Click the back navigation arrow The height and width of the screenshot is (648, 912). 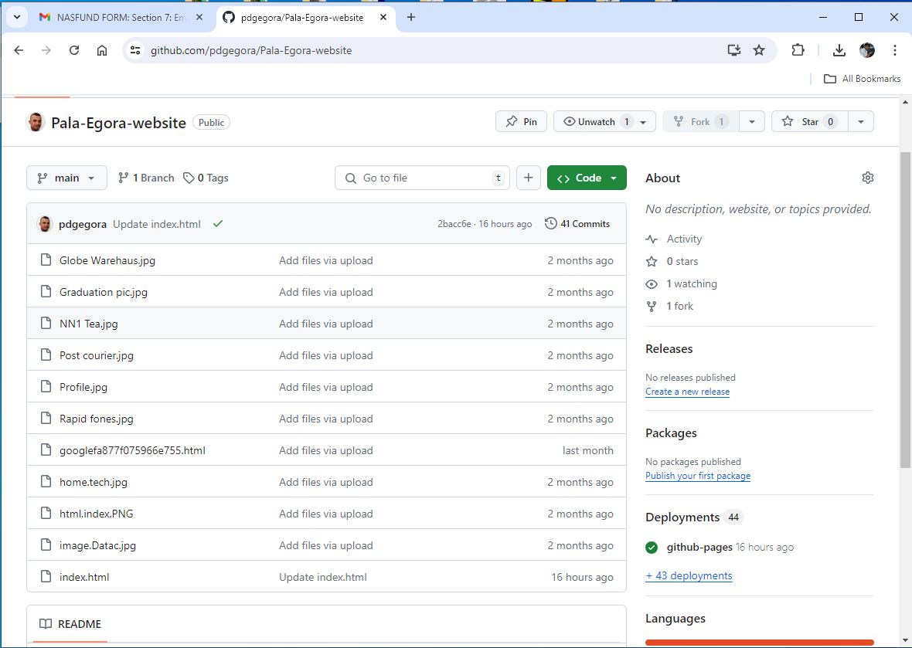click(x=19, y=50)
